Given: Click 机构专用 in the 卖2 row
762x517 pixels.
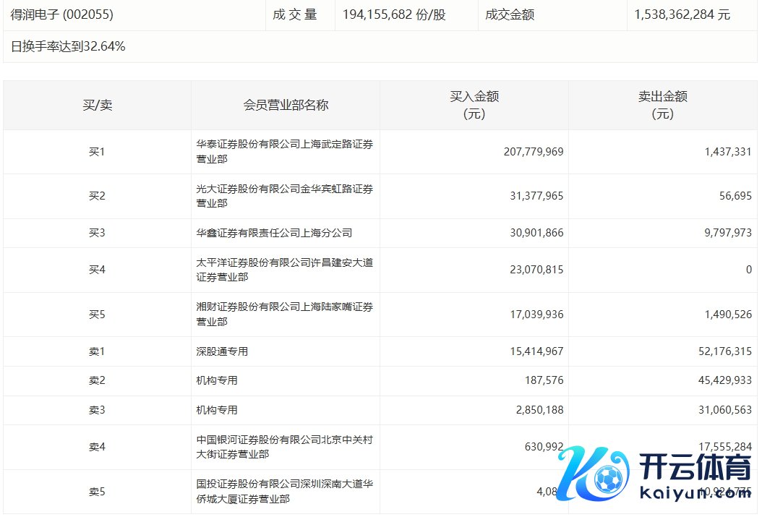Looking at the screenshot, I should click(x=217, y=380).
